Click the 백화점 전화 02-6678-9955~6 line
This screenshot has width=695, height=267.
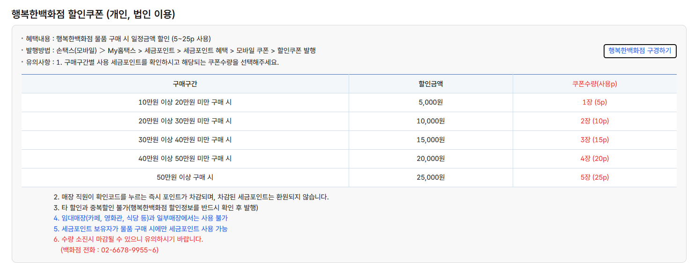pos(110,250)
